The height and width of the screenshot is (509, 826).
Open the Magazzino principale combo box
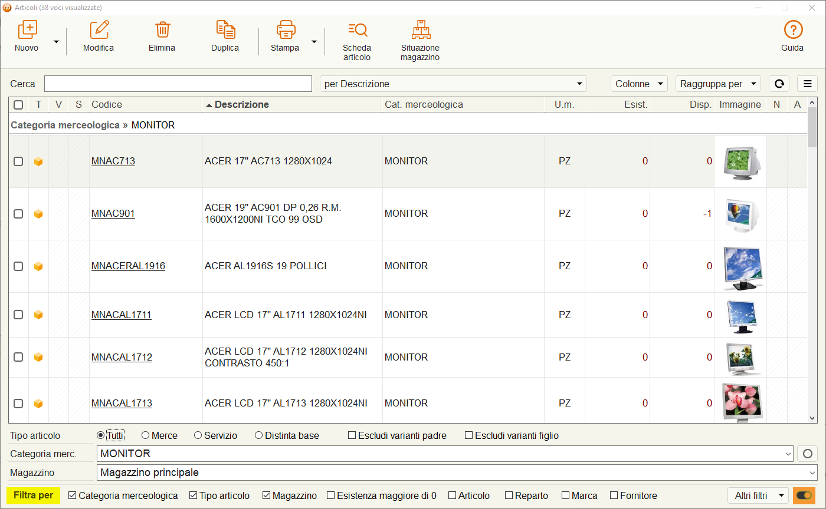point(457,472)
